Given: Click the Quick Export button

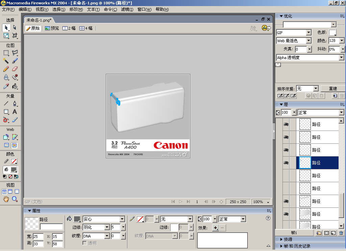Looking at the screenshot, I should point(266,28).
